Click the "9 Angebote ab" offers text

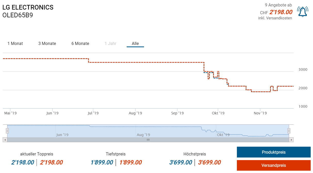[x=278, y=5]
